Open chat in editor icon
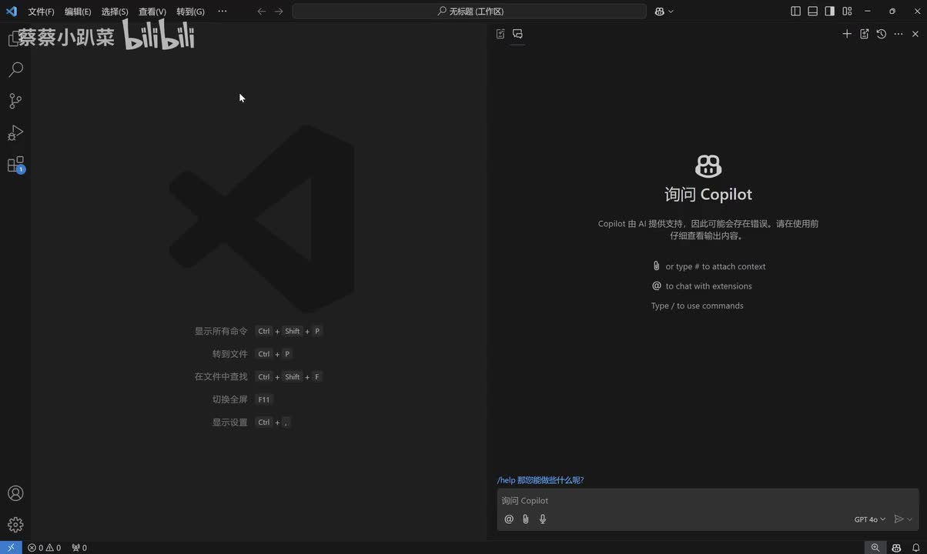Screen dimensions: 927x554 click(865, 34)
